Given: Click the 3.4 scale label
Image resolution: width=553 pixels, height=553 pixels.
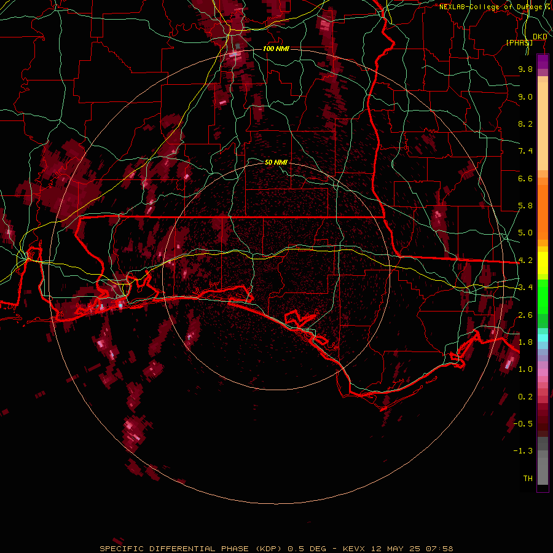Looking at the screenshot, I should (525, 288).
